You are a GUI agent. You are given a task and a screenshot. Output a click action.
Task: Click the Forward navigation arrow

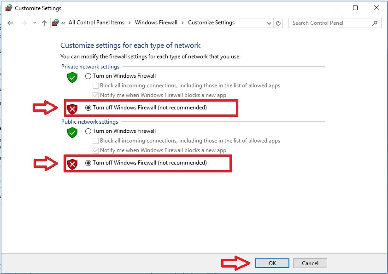pos(24,23)
